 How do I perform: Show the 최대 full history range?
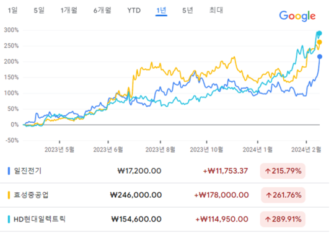click(216, 10)
